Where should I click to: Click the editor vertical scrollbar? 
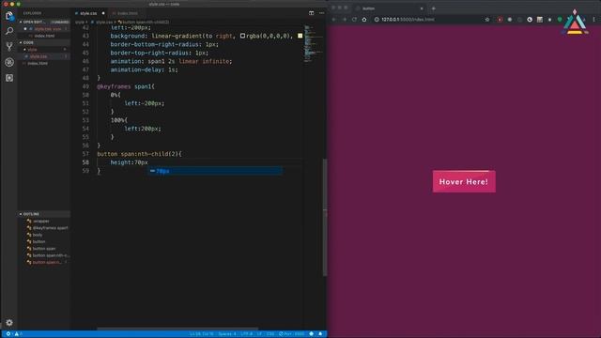[x=325, y=217]
